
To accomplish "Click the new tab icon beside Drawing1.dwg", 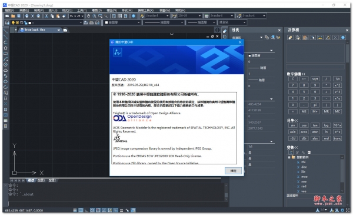I will [x=65, y=30].
